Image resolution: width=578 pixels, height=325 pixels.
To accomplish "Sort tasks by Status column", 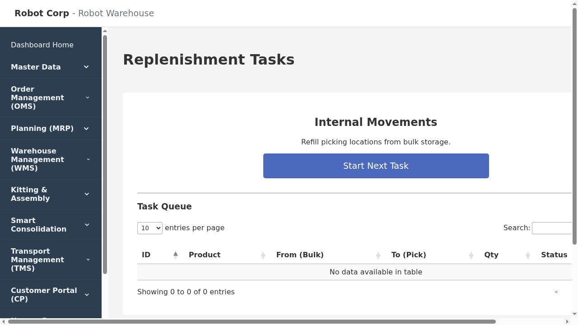I will [x=554, y=255].
